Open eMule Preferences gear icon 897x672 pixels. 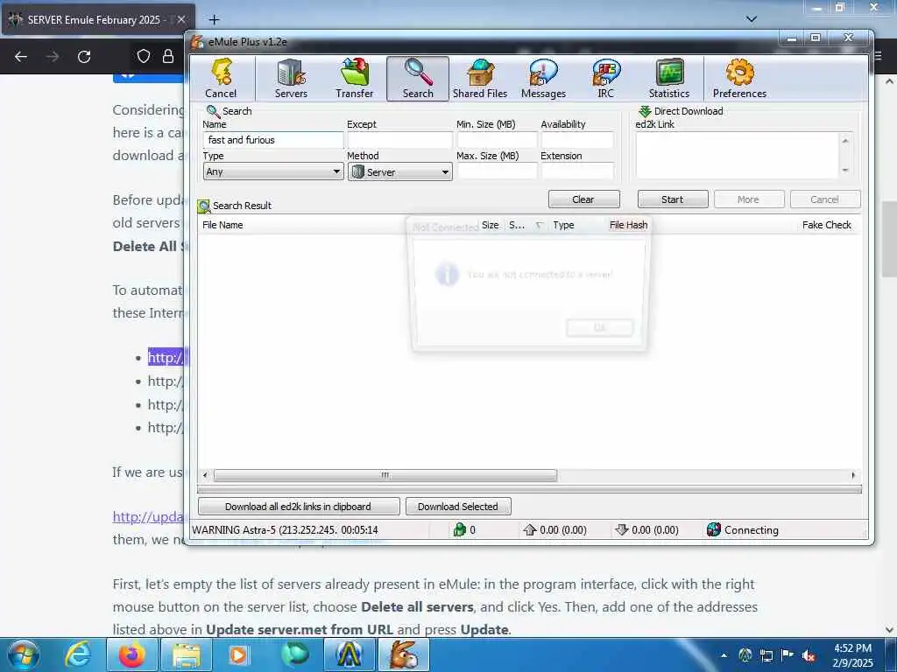[x=739, y=79]
